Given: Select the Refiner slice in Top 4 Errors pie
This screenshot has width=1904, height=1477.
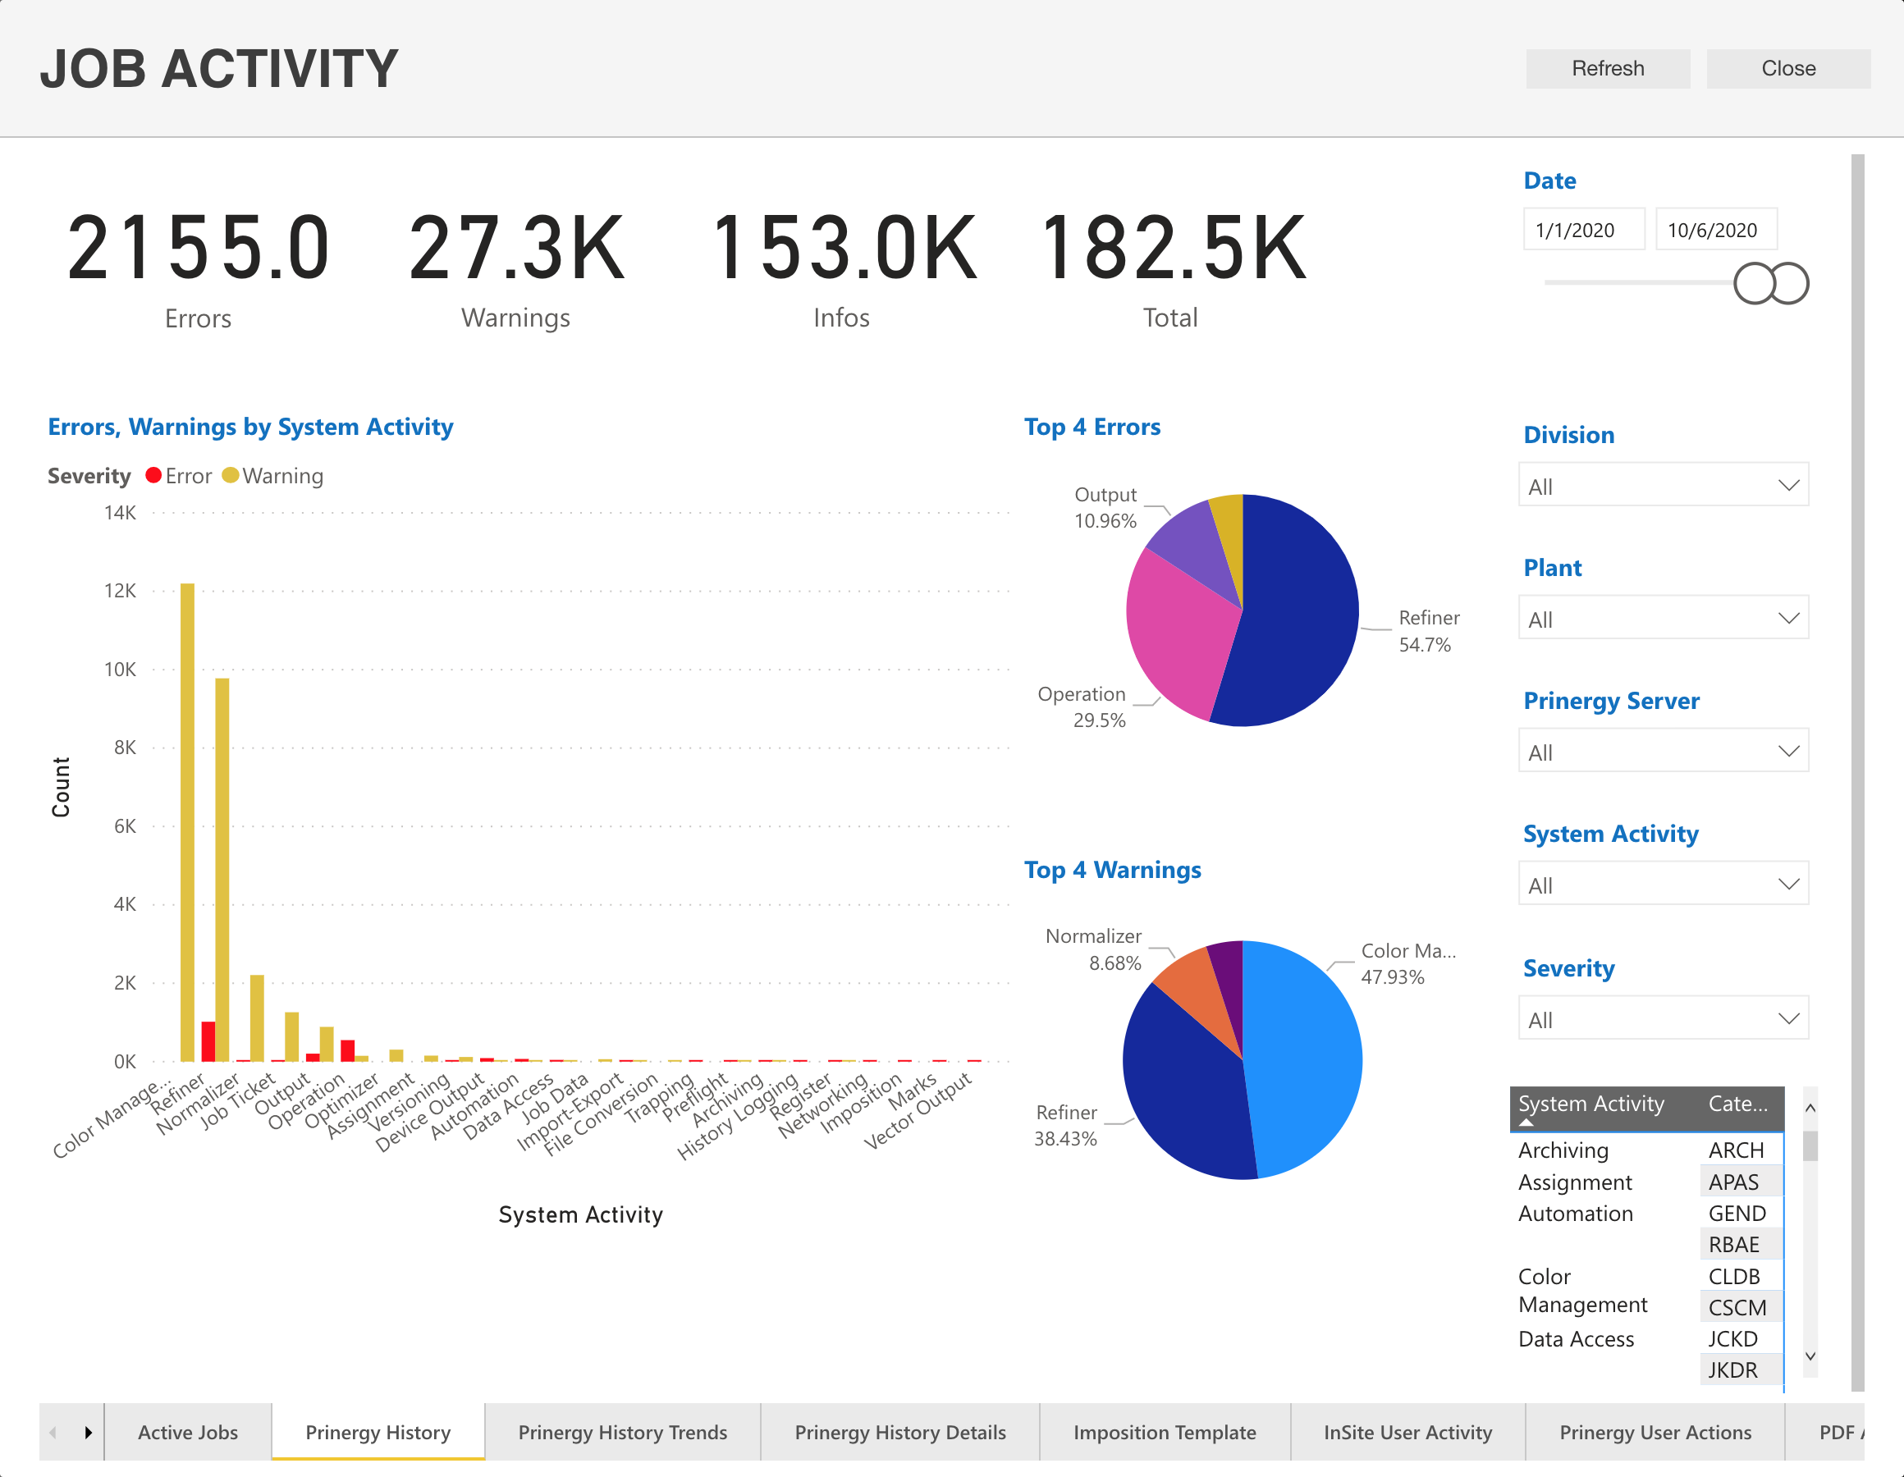Looking at the screenshot, I should pyautogui.click(x=1299, y=610).
